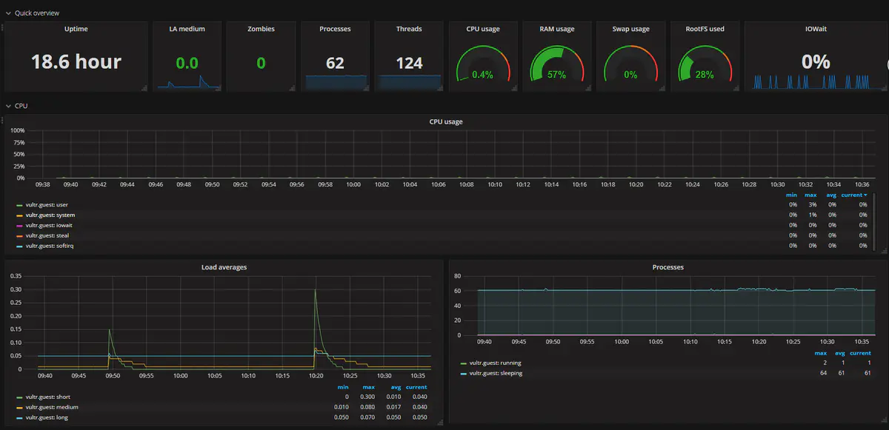Click the Uptime panel resize handle
The image size is (889, 430).
click(x=144, y=88)
